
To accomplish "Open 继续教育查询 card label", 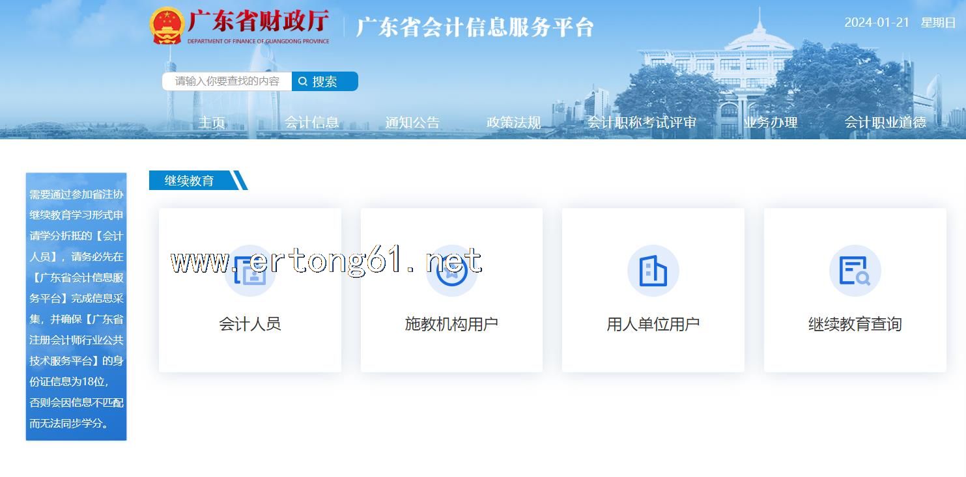I will 855,324.
